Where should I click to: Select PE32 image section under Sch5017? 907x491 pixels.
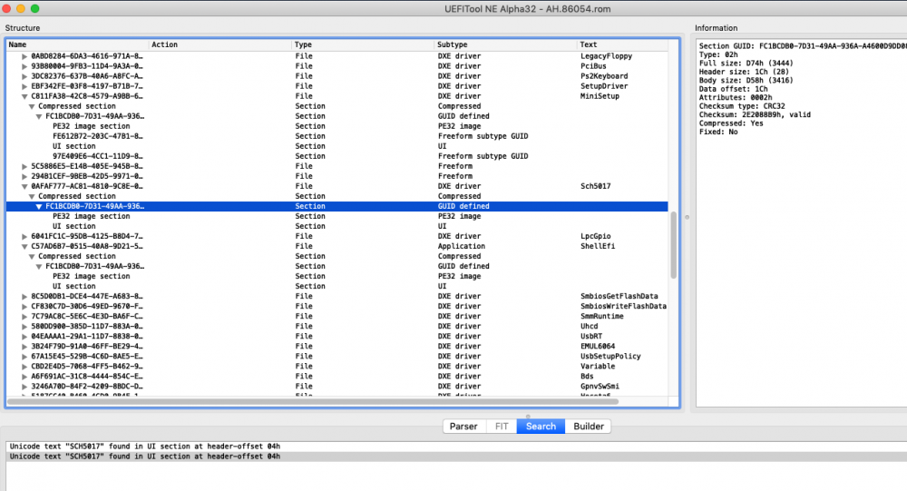click(336, 216)
